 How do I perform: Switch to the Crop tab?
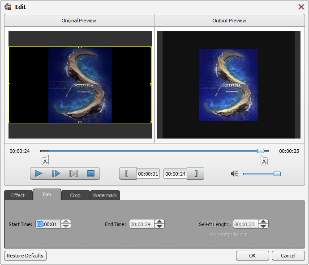click(75, 195)
